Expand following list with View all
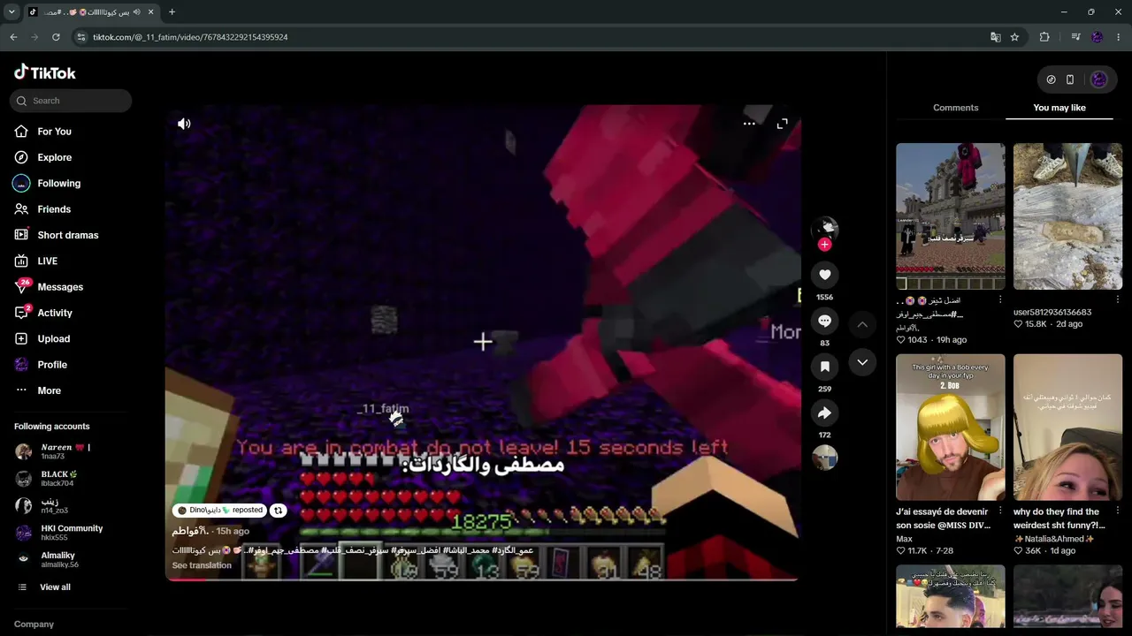1132x636 pixels. [54, 587]
